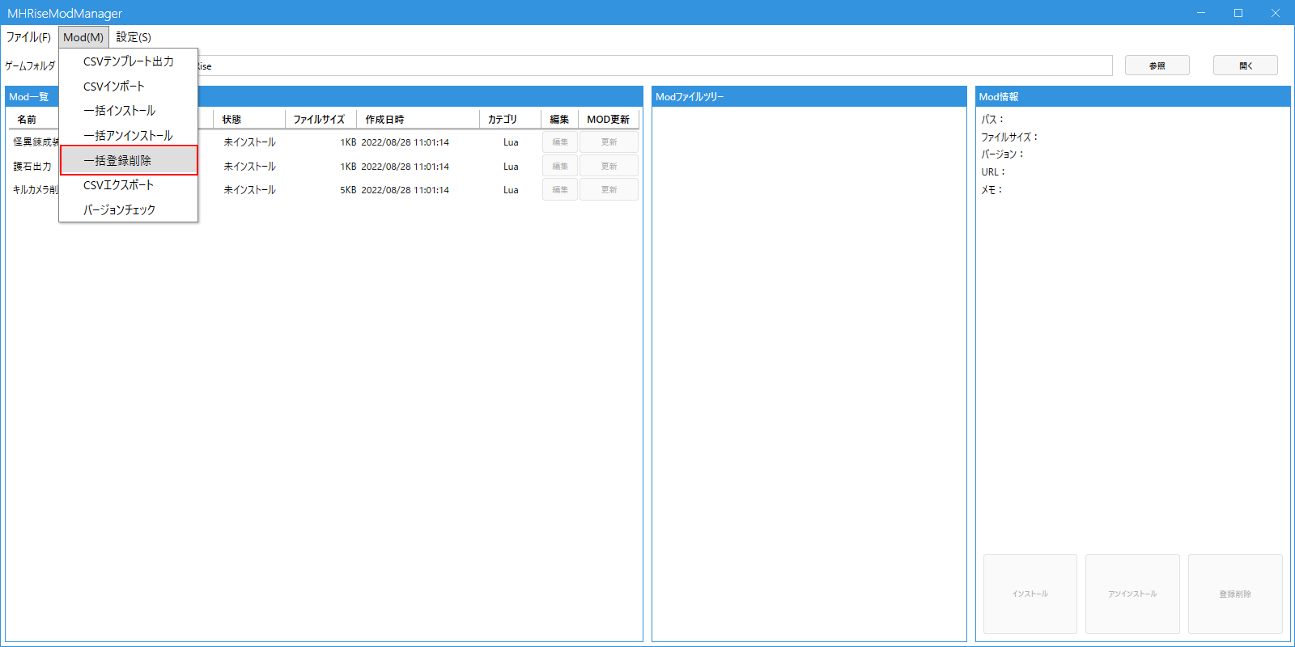Click 編集 button in 怪異錬成 row
The height and width of the screenshot is (647, 1295).
[560, 142]
